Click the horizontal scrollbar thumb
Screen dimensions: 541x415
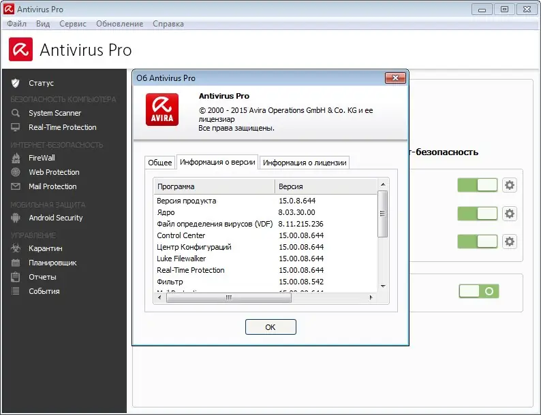point(229,297)
